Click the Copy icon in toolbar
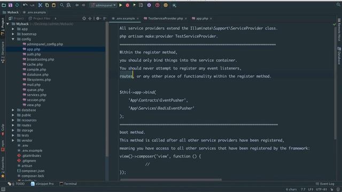The width and height of the screenshot is (342, 192). [47, 5]
